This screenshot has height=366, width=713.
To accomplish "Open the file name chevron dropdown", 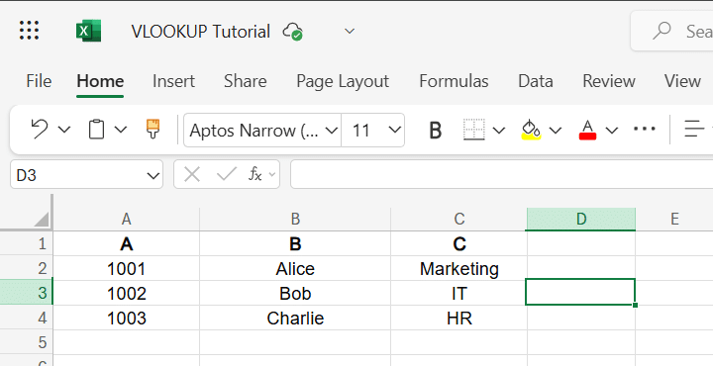I will (350, 32).
